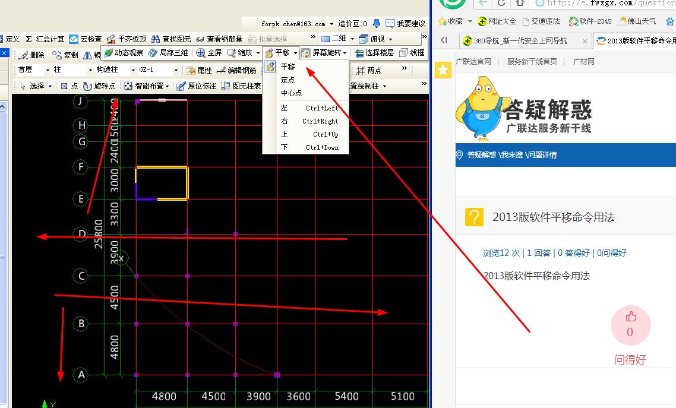This screenshot has height=408, width=676.
Task: Collapse browser tab sidebar arrow
Action: point(444,40)
